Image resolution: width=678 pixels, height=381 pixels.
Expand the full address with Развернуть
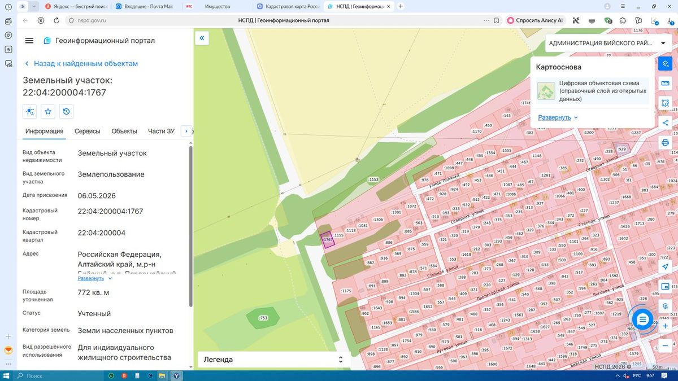95,278
